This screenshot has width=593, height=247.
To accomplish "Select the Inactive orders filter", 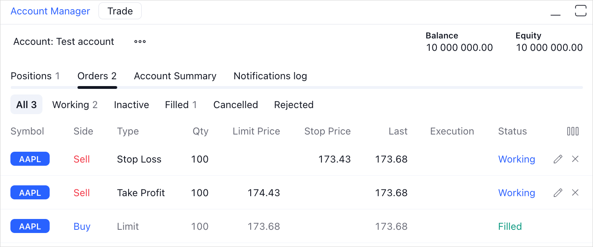I will tap(131, 105).
